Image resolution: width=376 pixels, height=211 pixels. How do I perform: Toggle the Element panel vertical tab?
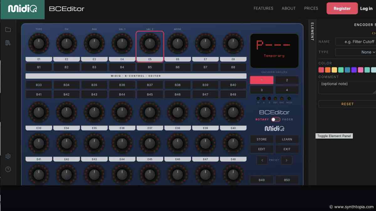click(312, 32)
